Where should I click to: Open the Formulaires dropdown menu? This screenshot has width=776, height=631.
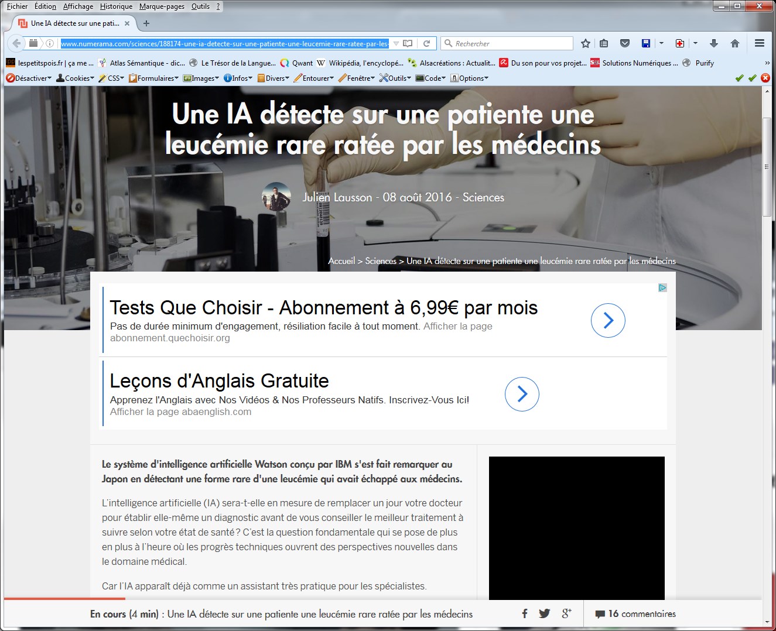[x=155, y=78]
